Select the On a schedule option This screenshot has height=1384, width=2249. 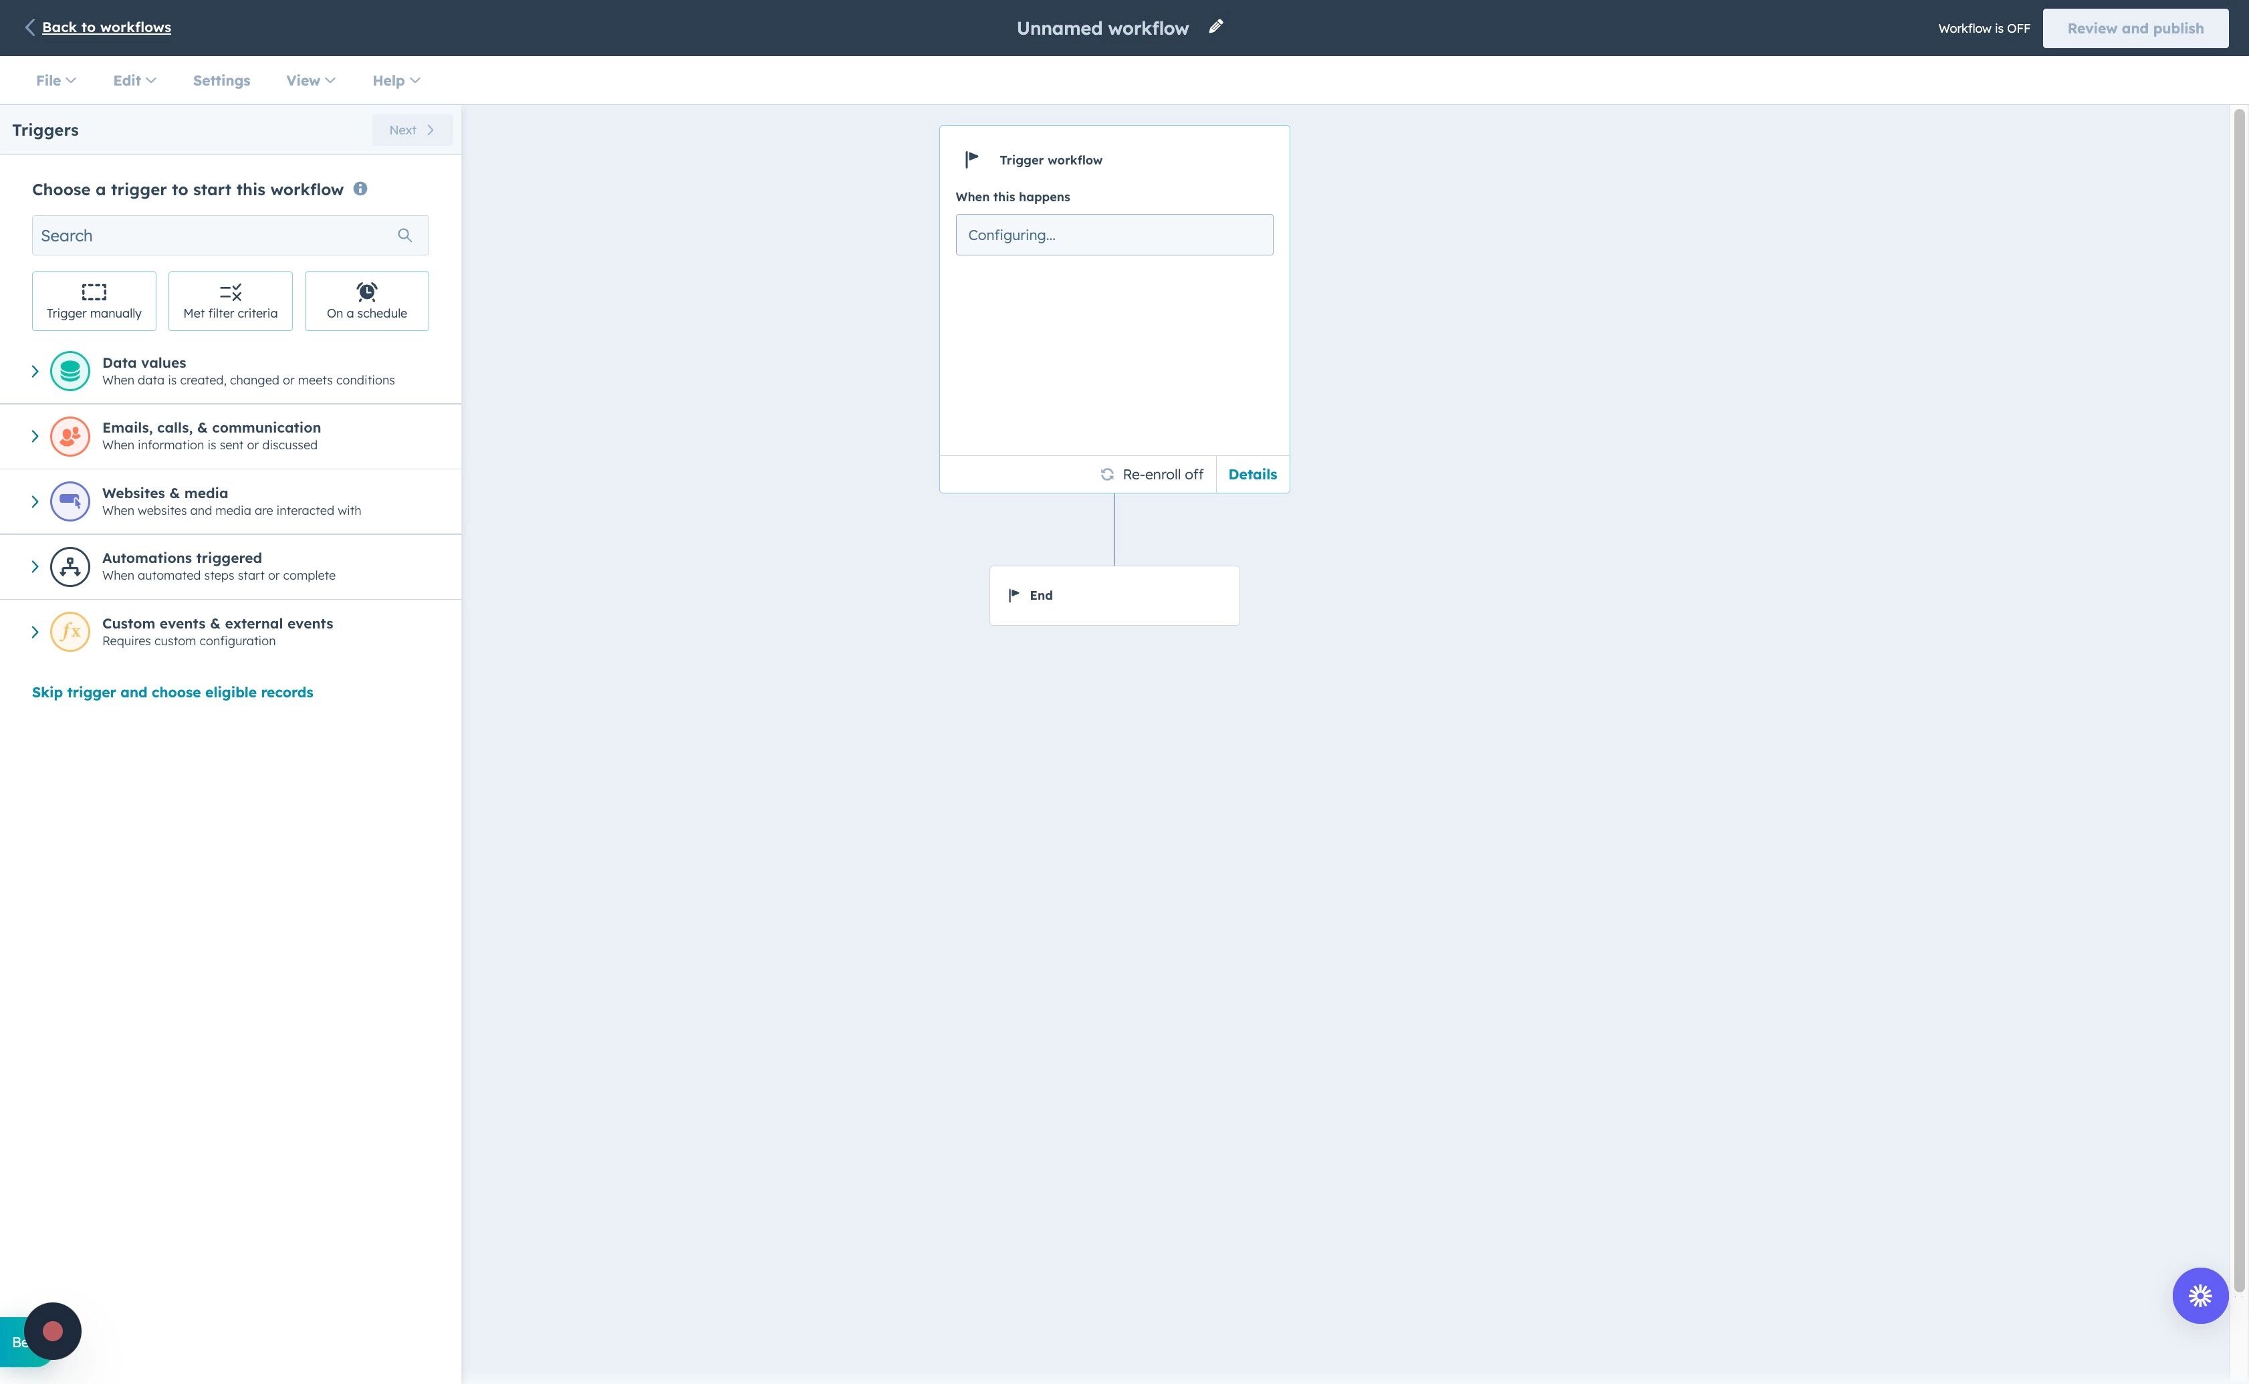point(366,301)
